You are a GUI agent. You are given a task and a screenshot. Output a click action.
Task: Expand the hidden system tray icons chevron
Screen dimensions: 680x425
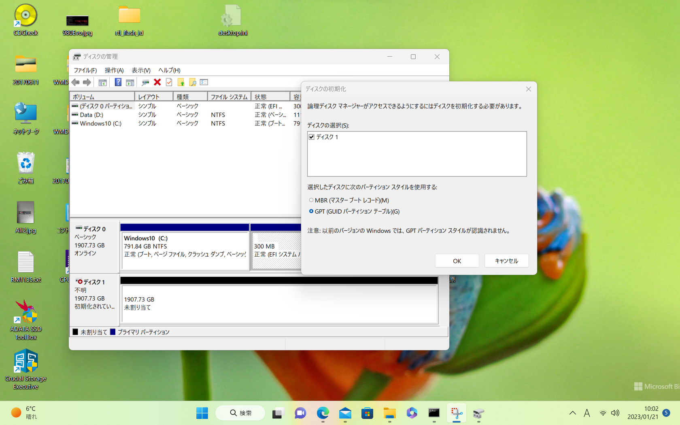(x=572, y=413)
